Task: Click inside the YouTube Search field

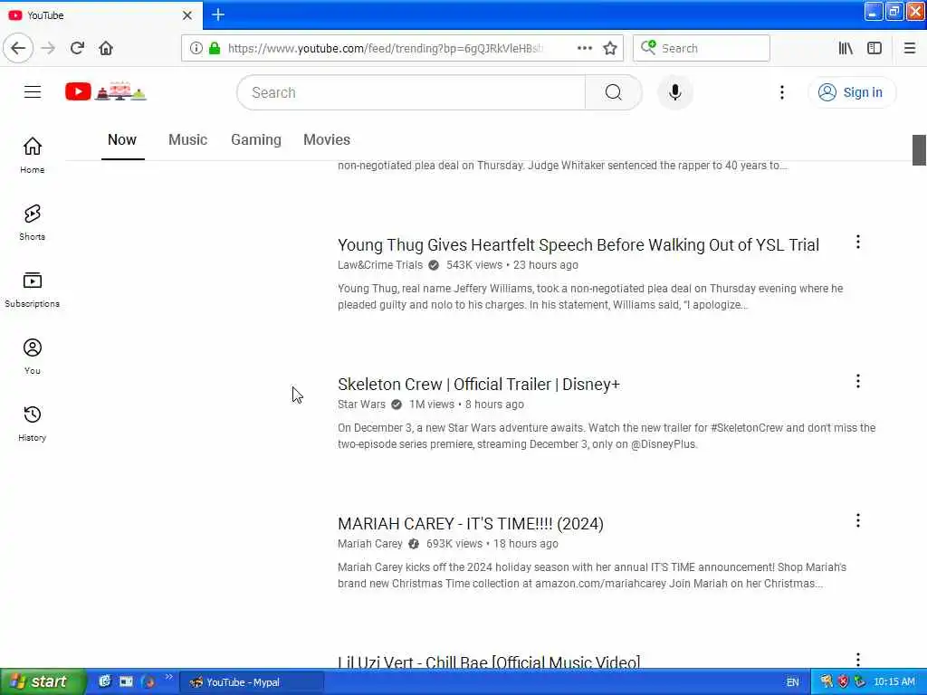Action: coord(412,92)
